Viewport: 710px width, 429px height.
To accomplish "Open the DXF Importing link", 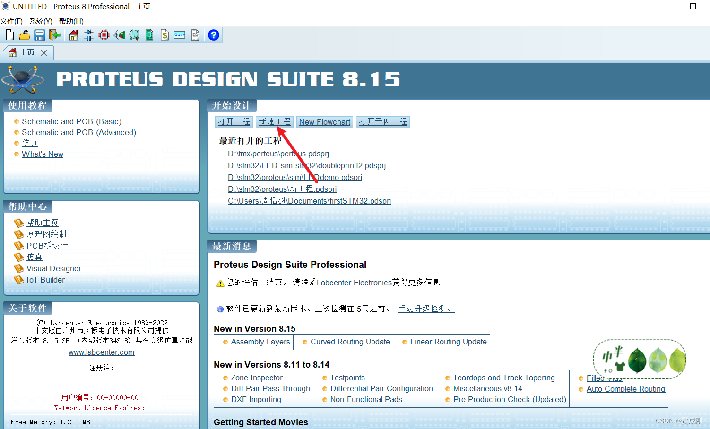I will coord(256,399).
